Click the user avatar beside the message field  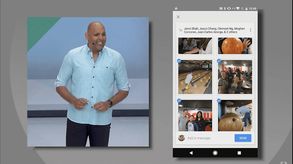click(x=181, y=138)
